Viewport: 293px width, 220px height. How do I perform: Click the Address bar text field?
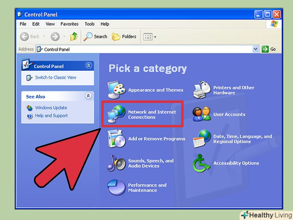point(144,49)
